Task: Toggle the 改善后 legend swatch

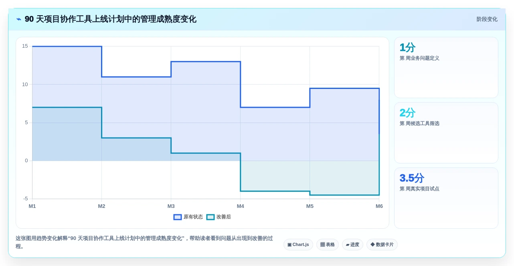Action: [210, 217]
